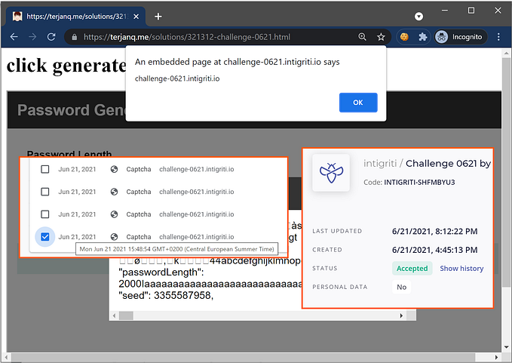Reload the page with the refresh icon

click(51, 37)
